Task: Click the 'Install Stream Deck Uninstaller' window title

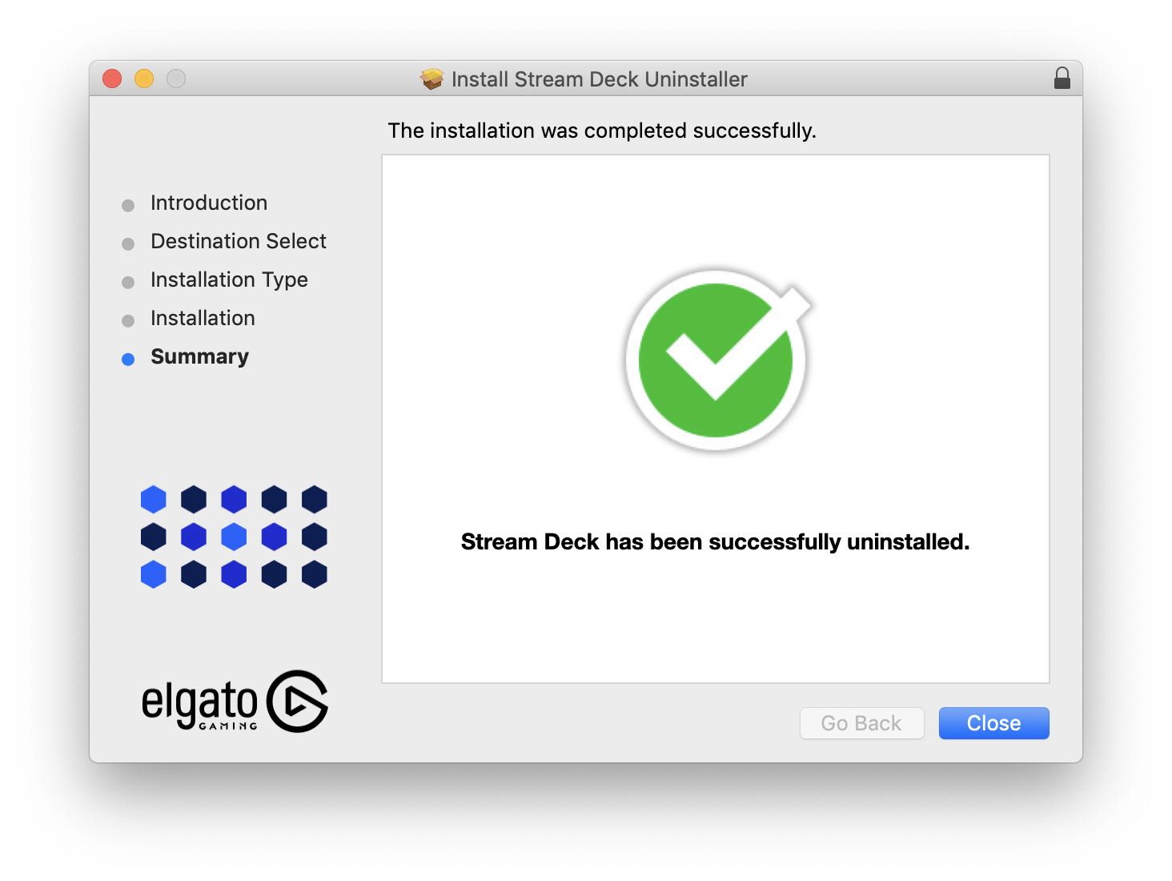Action: tap(599, 79)
